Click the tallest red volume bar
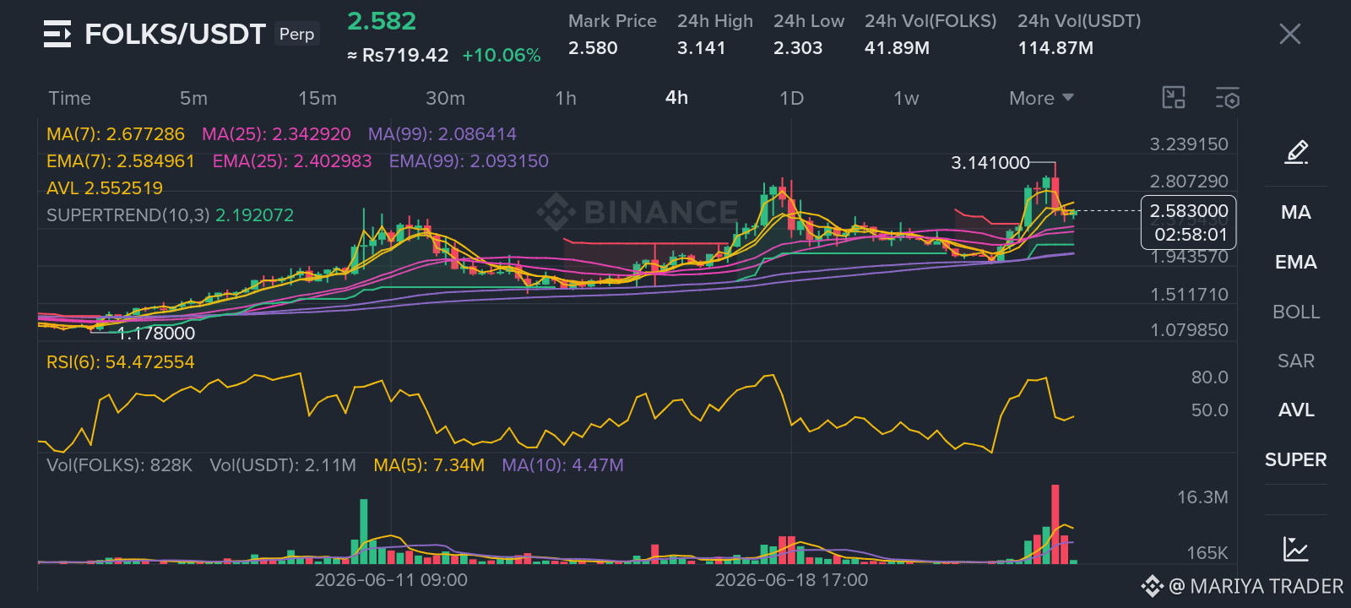Image resolution: width=1351 pixels, height=608 pixels. tap(1055, 524)
